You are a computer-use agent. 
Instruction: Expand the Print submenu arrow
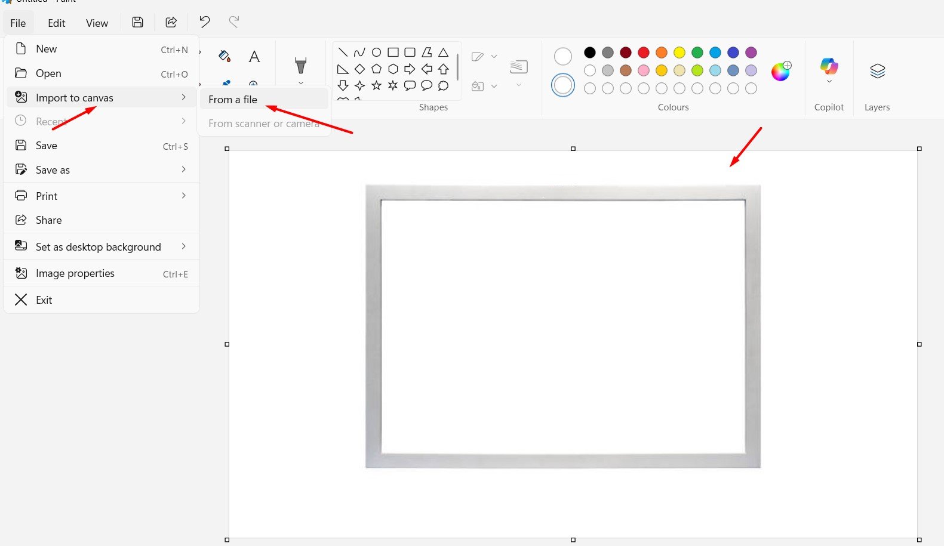click(184, 195)
